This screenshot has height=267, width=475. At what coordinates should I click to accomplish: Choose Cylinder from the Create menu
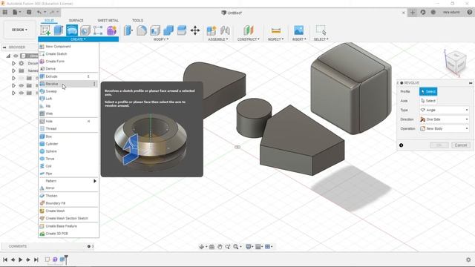(68, 144)
